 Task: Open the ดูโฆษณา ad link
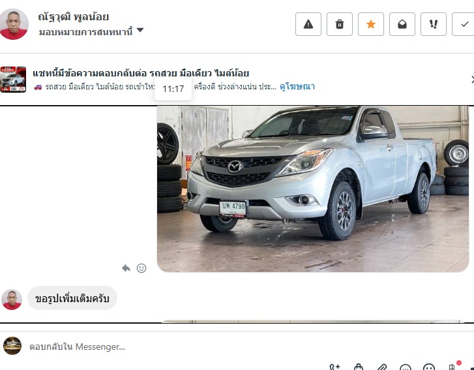297,87
